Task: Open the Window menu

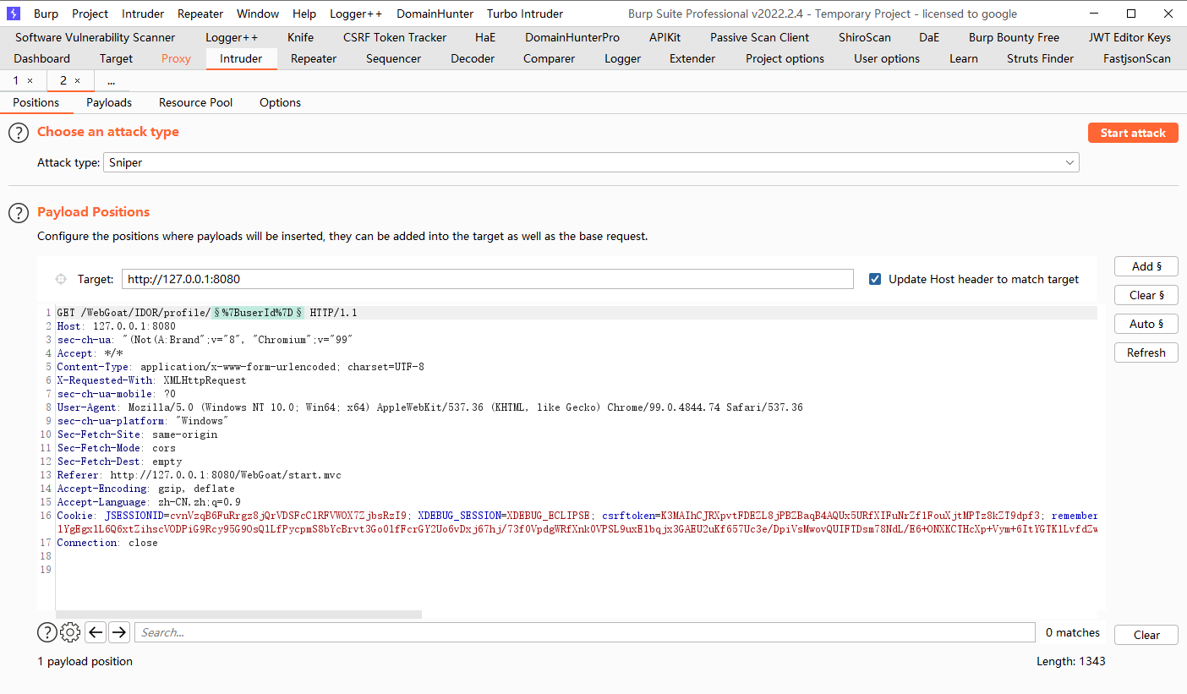Action: pos(258,14)
